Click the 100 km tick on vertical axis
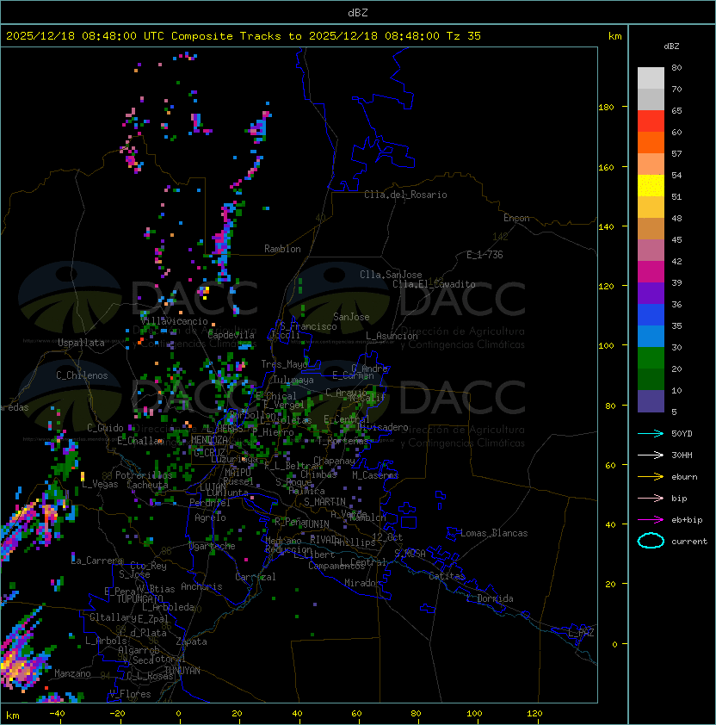Image resolution: width=716 pixels, height=725 pixels. point(606,345)
